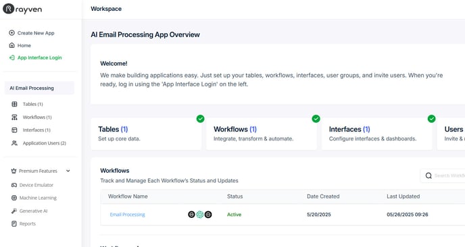Open the Email Processing workflow link
Image resolution: width=465 pixels, height=247 pixels.
tap(128, 215)
